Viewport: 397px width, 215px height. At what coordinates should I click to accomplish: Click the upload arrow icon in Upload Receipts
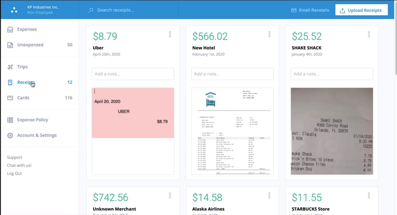342,11
